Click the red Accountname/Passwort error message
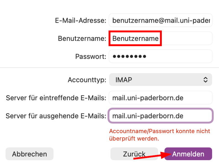 pyautogui.click(x=160, y=135)
